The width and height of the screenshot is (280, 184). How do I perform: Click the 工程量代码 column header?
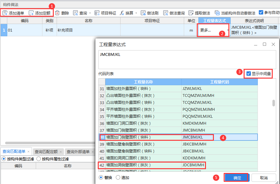[220, 82]
